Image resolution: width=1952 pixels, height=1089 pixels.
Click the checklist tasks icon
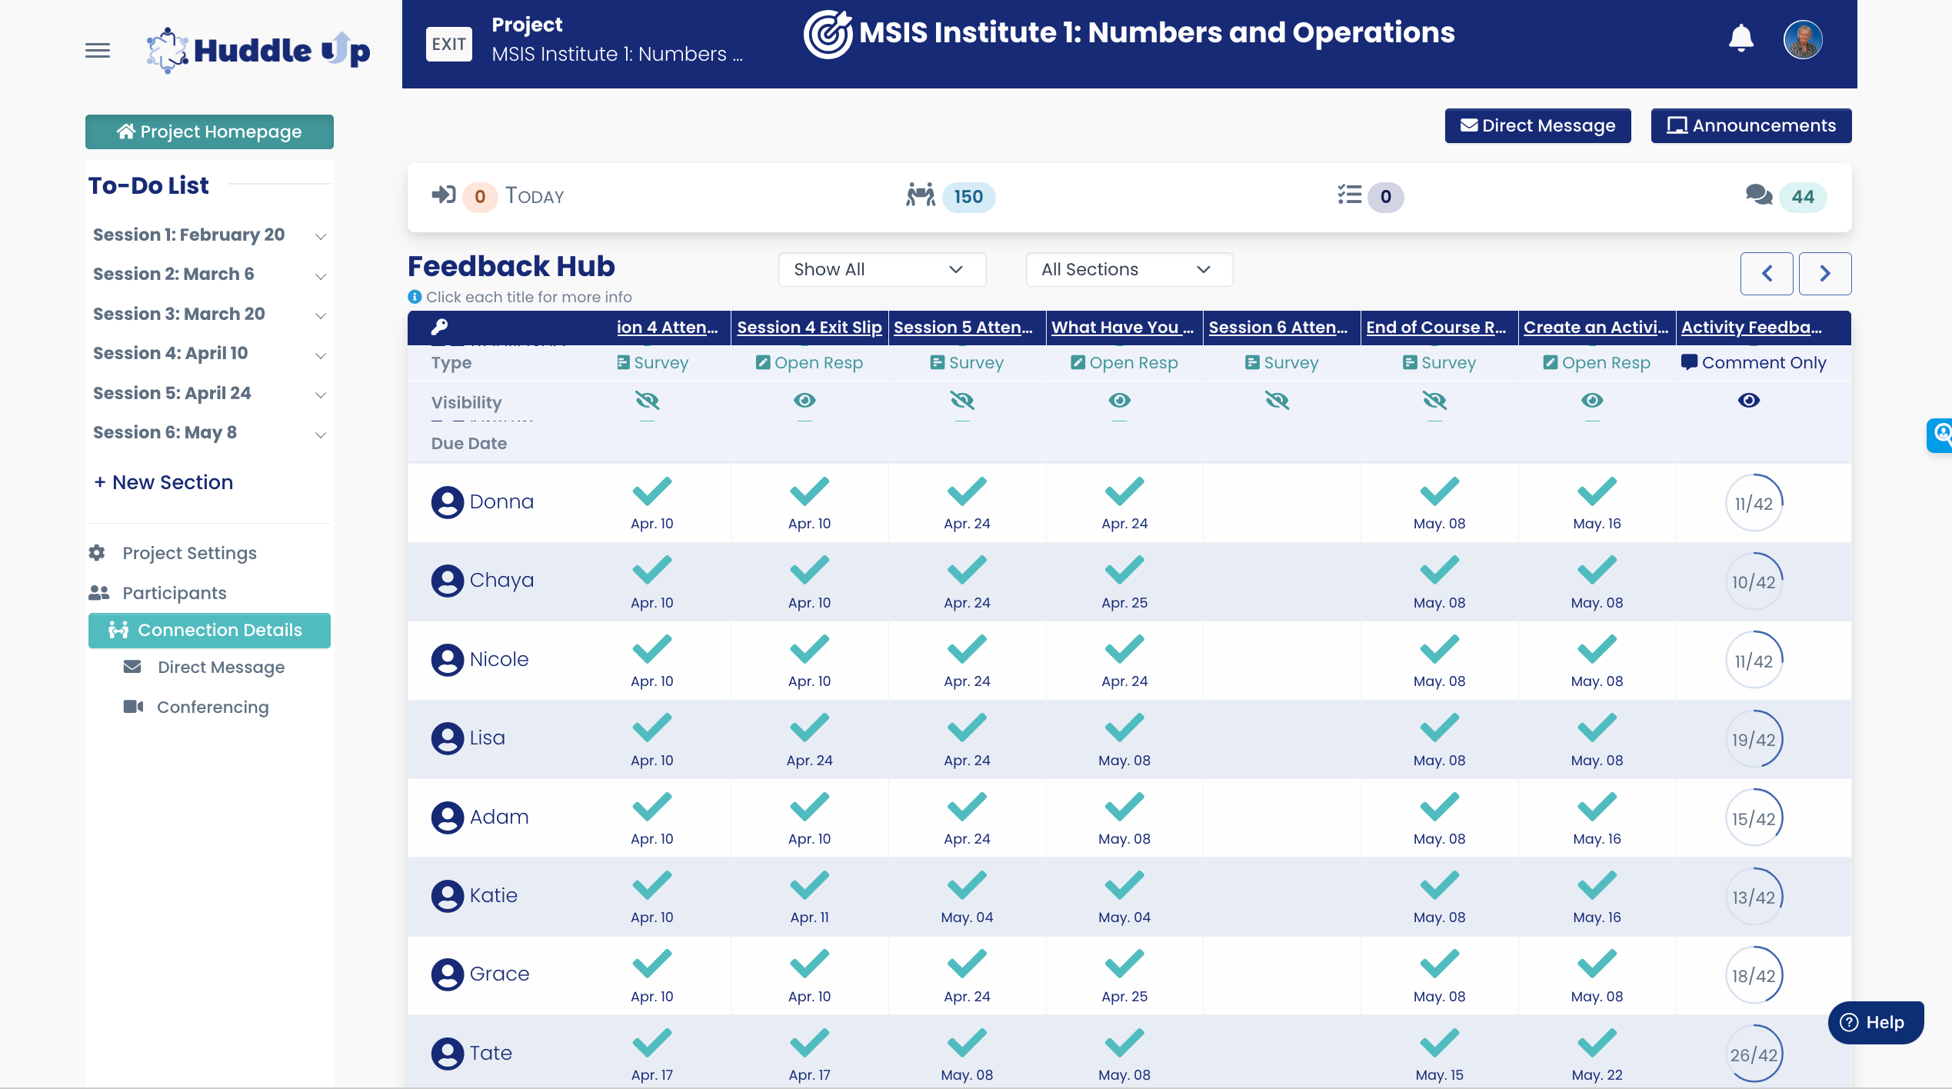click(x=1350, y=195)
